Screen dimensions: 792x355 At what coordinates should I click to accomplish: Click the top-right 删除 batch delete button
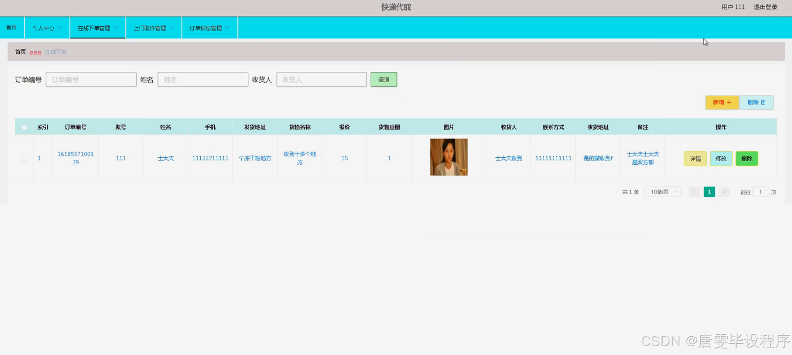756,102
